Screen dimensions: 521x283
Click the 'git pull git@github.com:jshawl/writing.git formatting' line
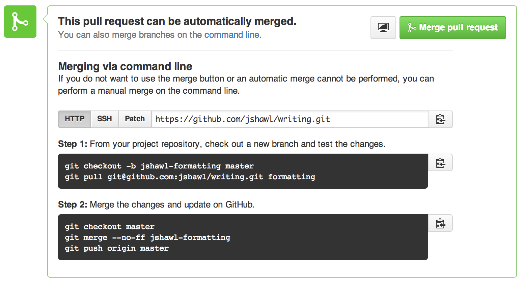click(x=190, y=177)
